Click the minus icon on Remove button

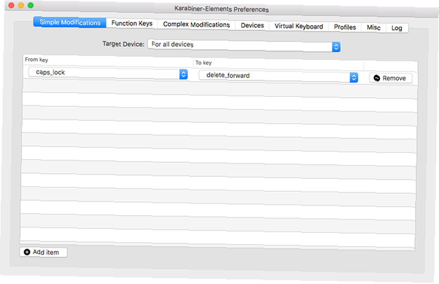(x=377, y=78)
